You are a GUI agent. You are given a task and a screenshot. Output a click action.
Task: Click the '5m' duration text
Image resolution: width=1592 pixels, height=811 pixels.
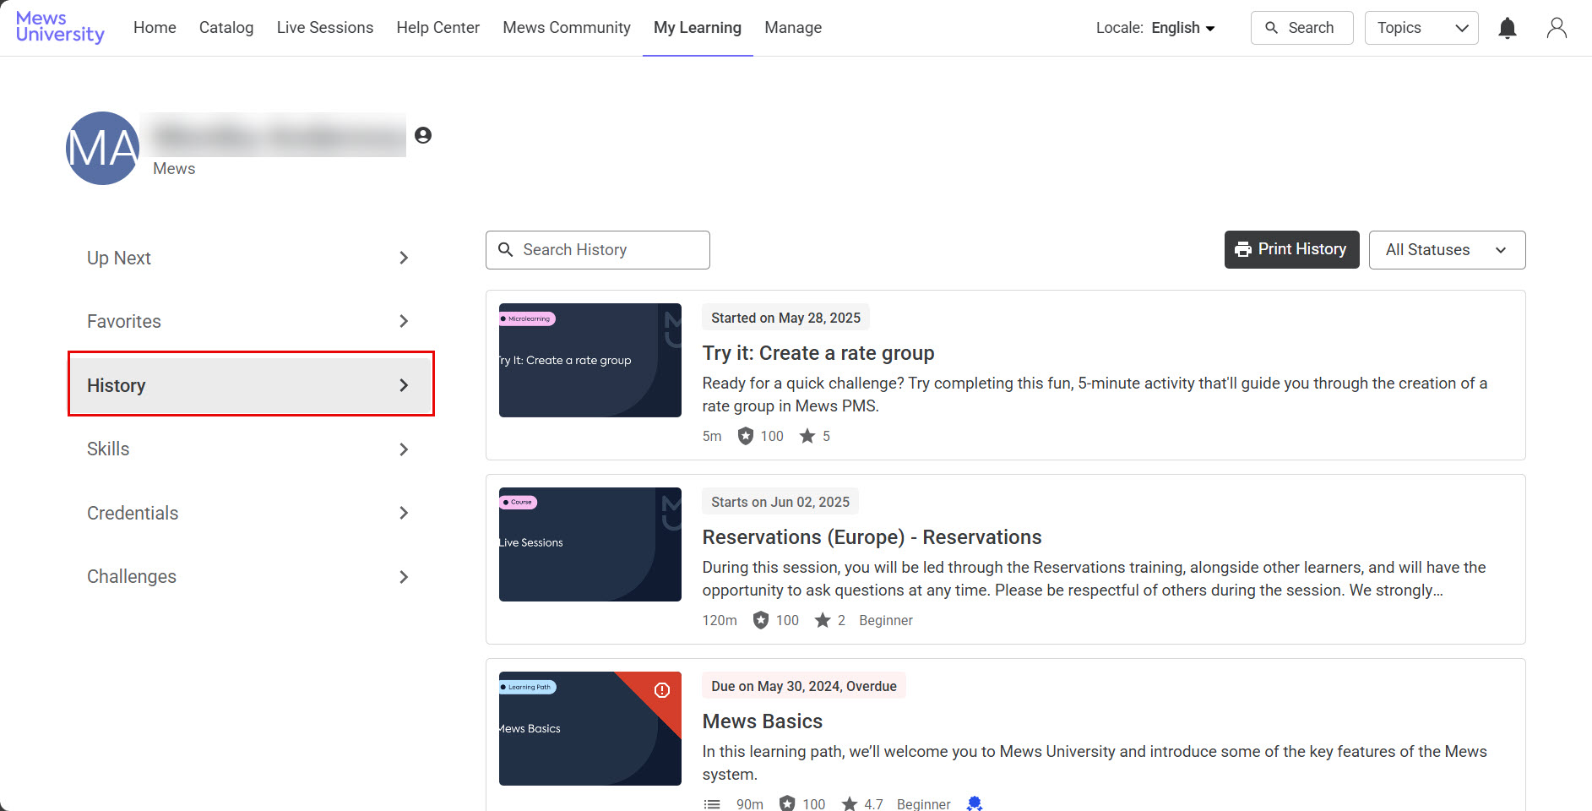(712, 436)
